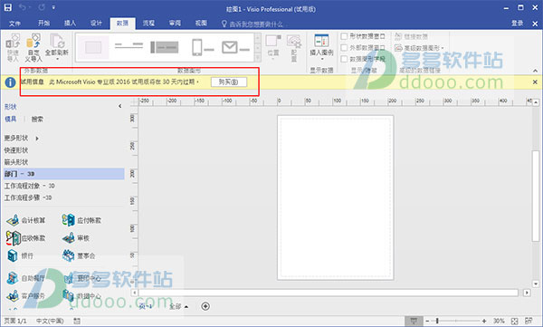Screen dimensions: 543x327
Task: Select the 模具 (Stencils) tab in Shapes pane
Action: coord(10,119)
